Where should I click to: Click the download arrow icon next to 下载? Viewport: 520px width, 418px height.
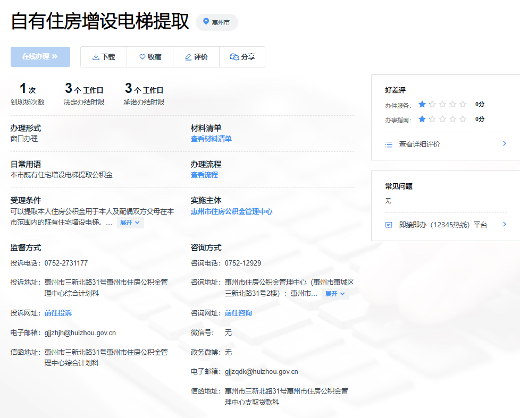96,57
